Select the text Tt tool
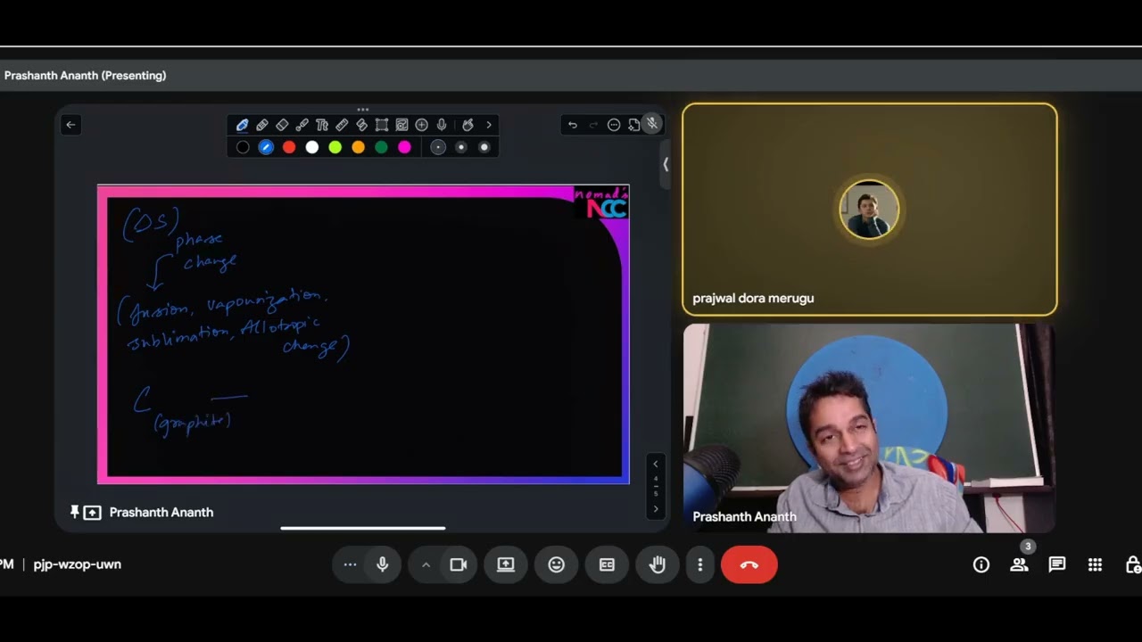1142x642 pixels. tap(322, 125)
